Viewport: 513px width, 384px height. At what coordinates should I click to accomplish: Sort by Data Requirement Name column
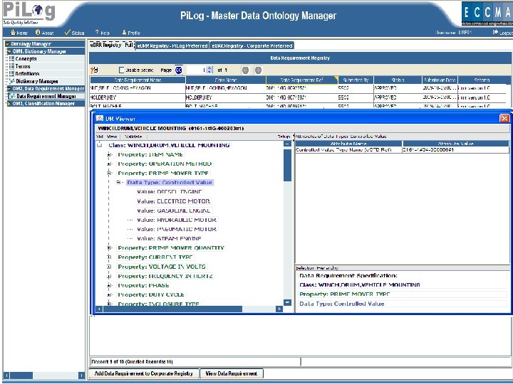pos(138,80)
